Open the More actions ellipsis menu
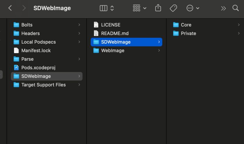 click(x=190, y=8)
